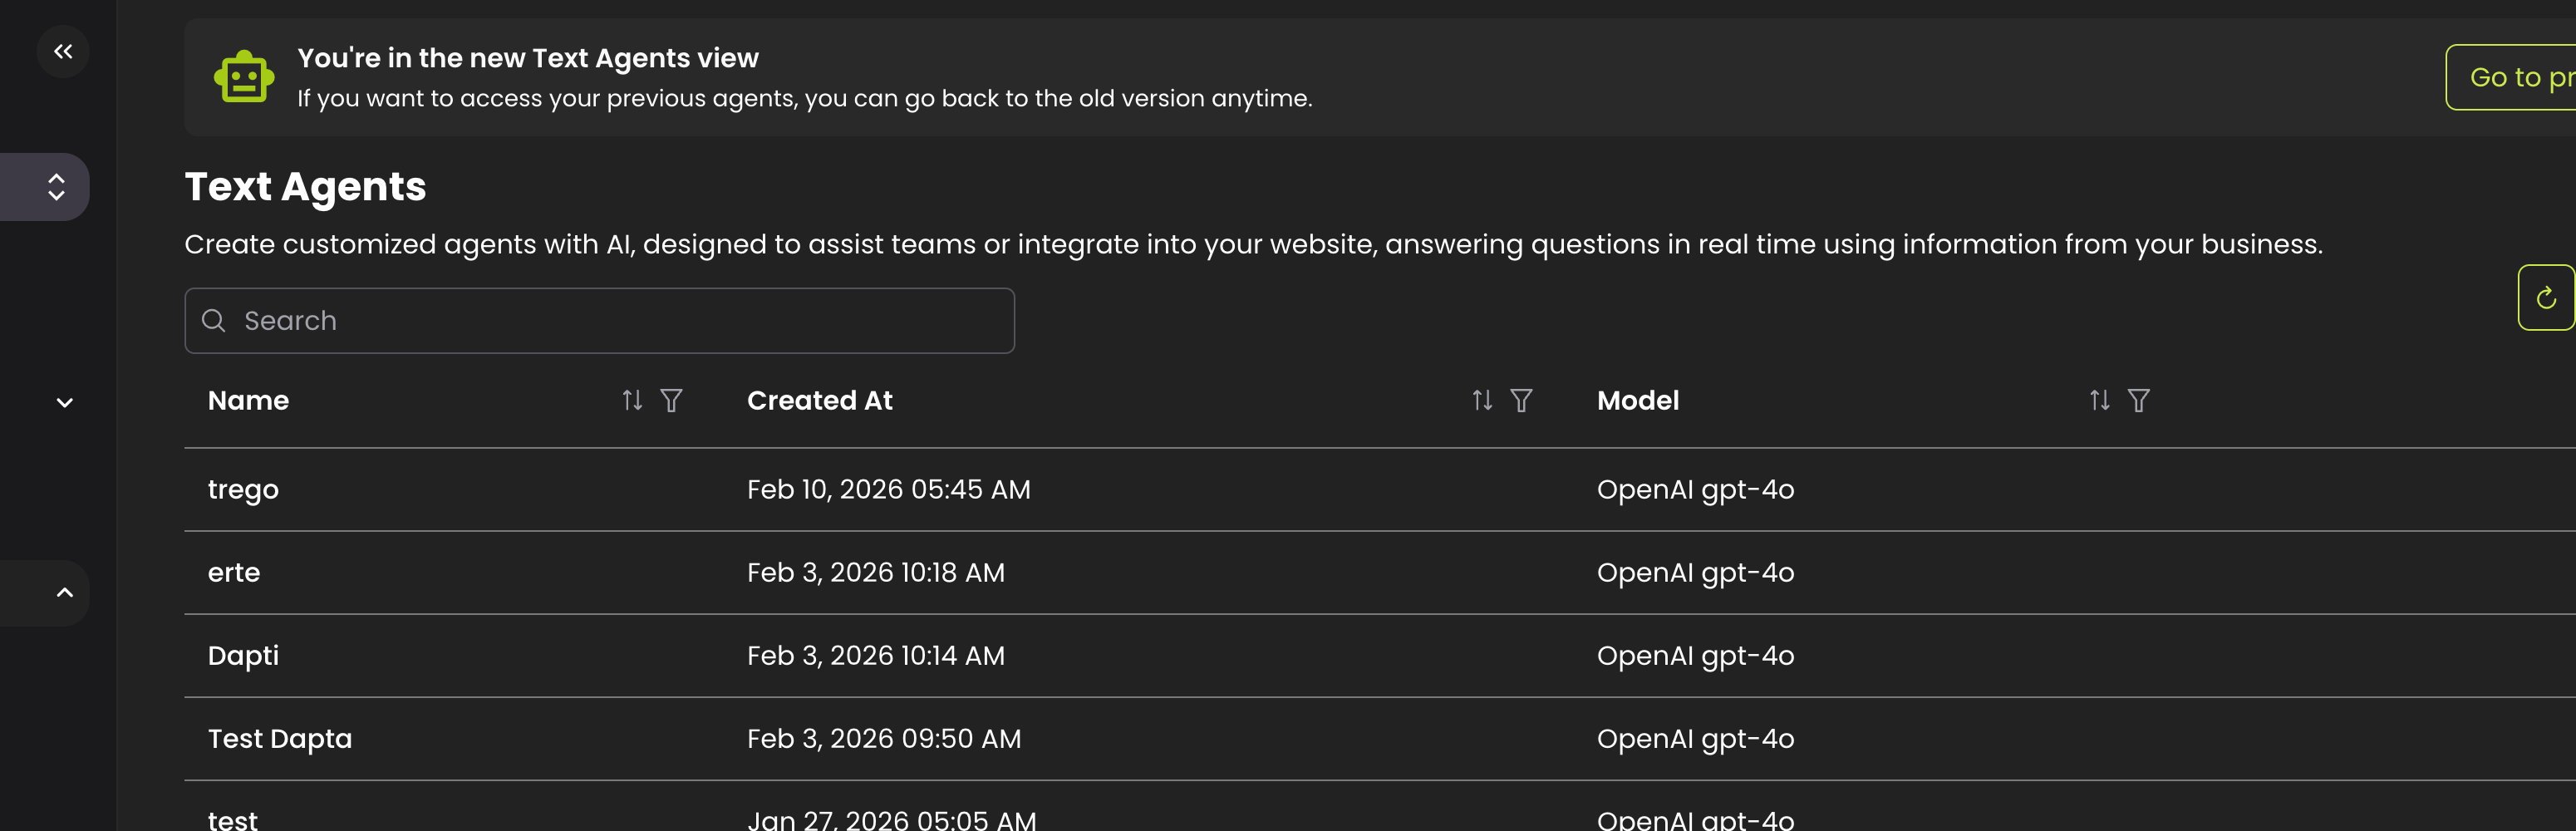The image size is (2576, 831).
Task: Click the Go to previous version button
Action: [x=2519, y=77]
